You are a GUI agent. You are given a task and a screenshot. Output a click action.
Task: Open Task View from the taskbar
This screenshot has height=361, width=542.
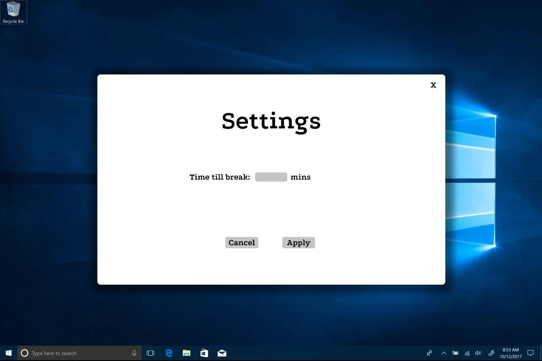pyautogui.click(x=150, y=353)
